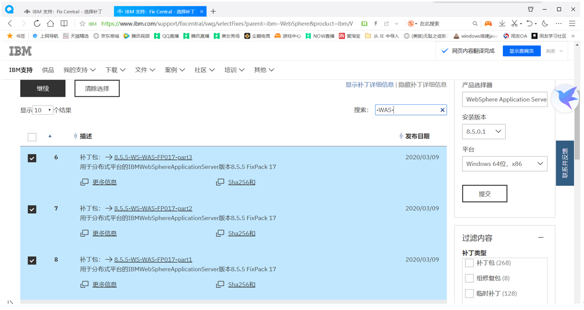The height and width of the screenshot is (310, 584).
Task: Switch to the first Fix Central tab
Action: (x=63, y=11)
